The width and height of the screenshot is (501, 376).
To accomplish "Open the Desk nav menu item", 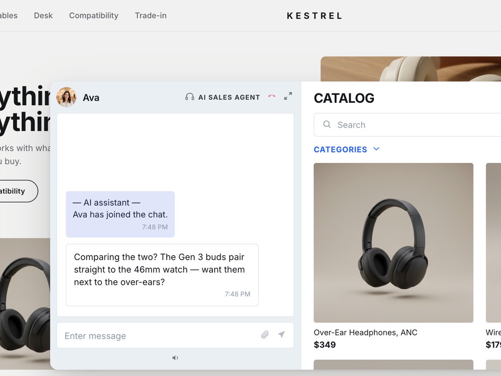I will 43,15.
